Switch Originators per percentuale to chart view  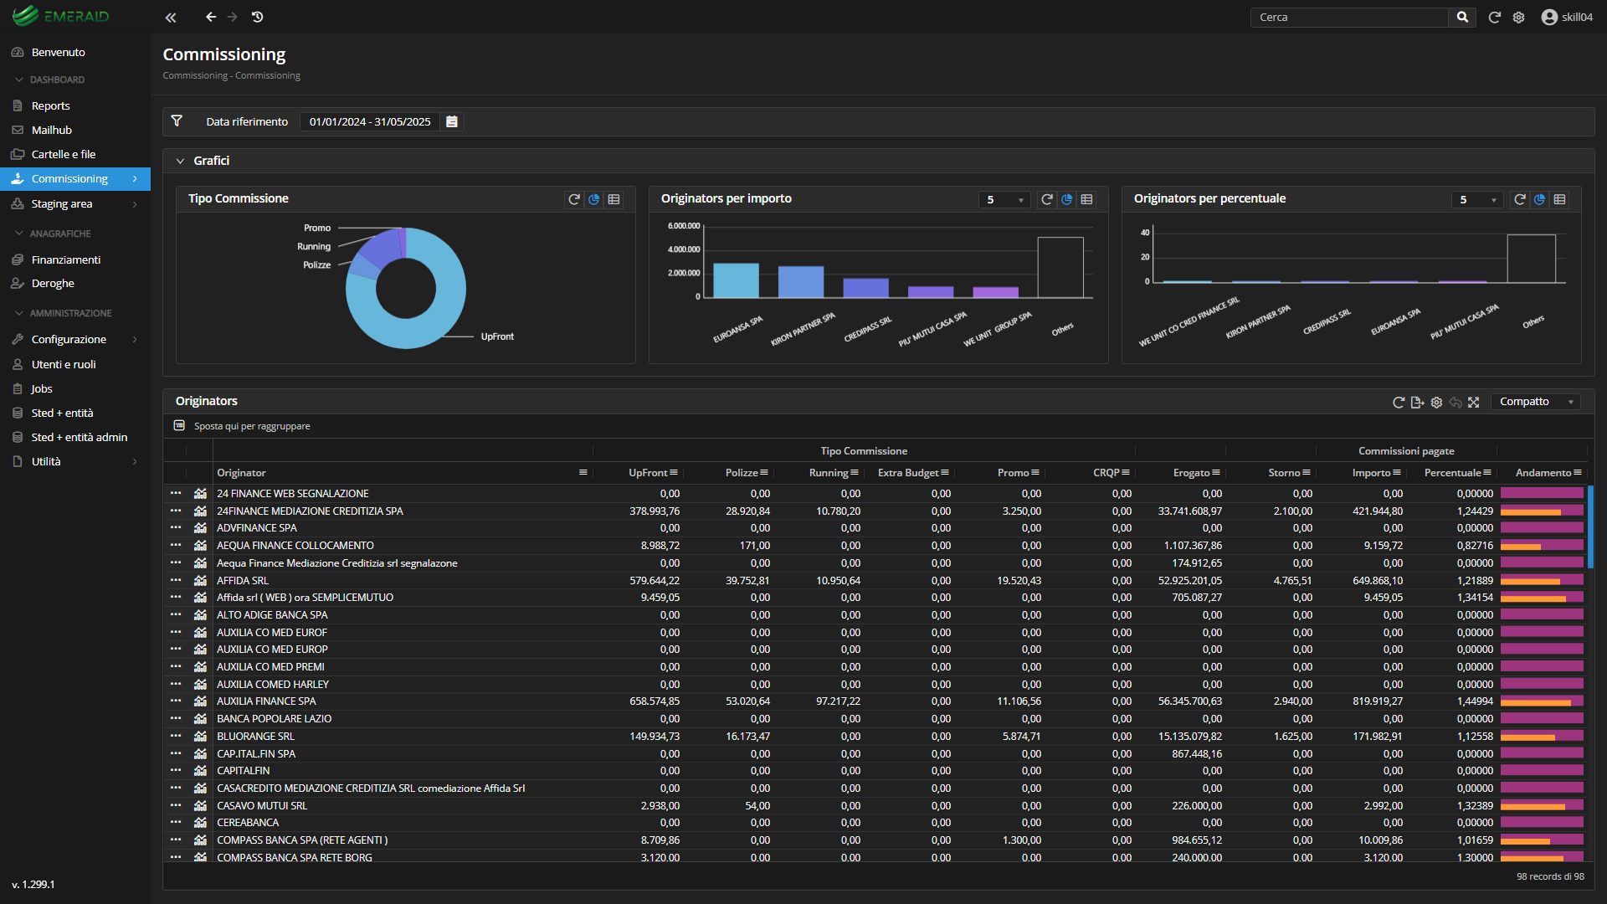click(x=1540, y=199)
